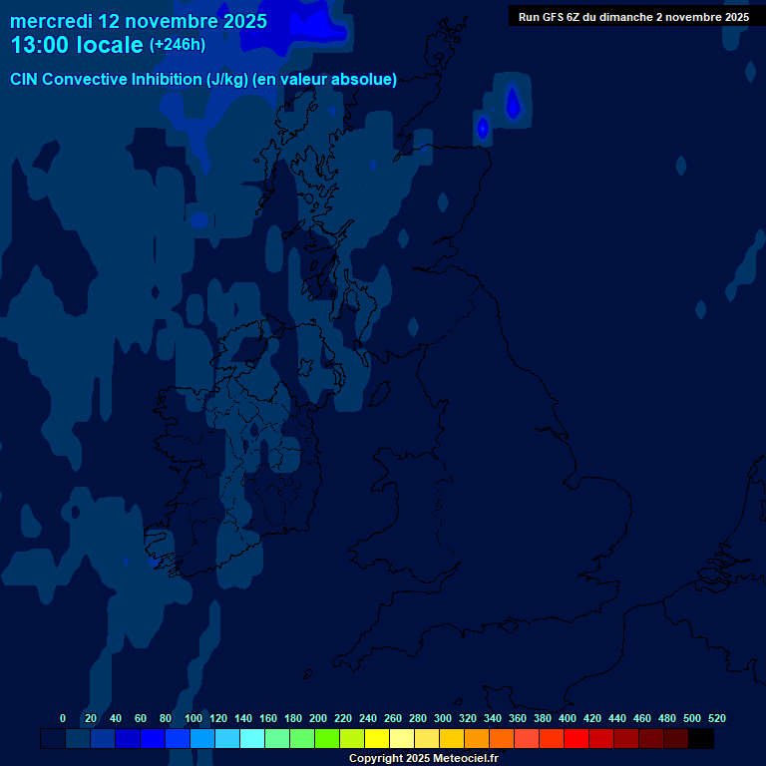Click the dark maroon swatch below 480
The image size is (766, 766).
(x=676, y=739)
